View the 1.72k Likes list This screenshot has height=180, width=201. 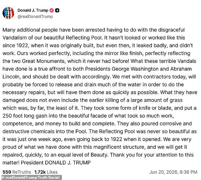coord(46,172)
